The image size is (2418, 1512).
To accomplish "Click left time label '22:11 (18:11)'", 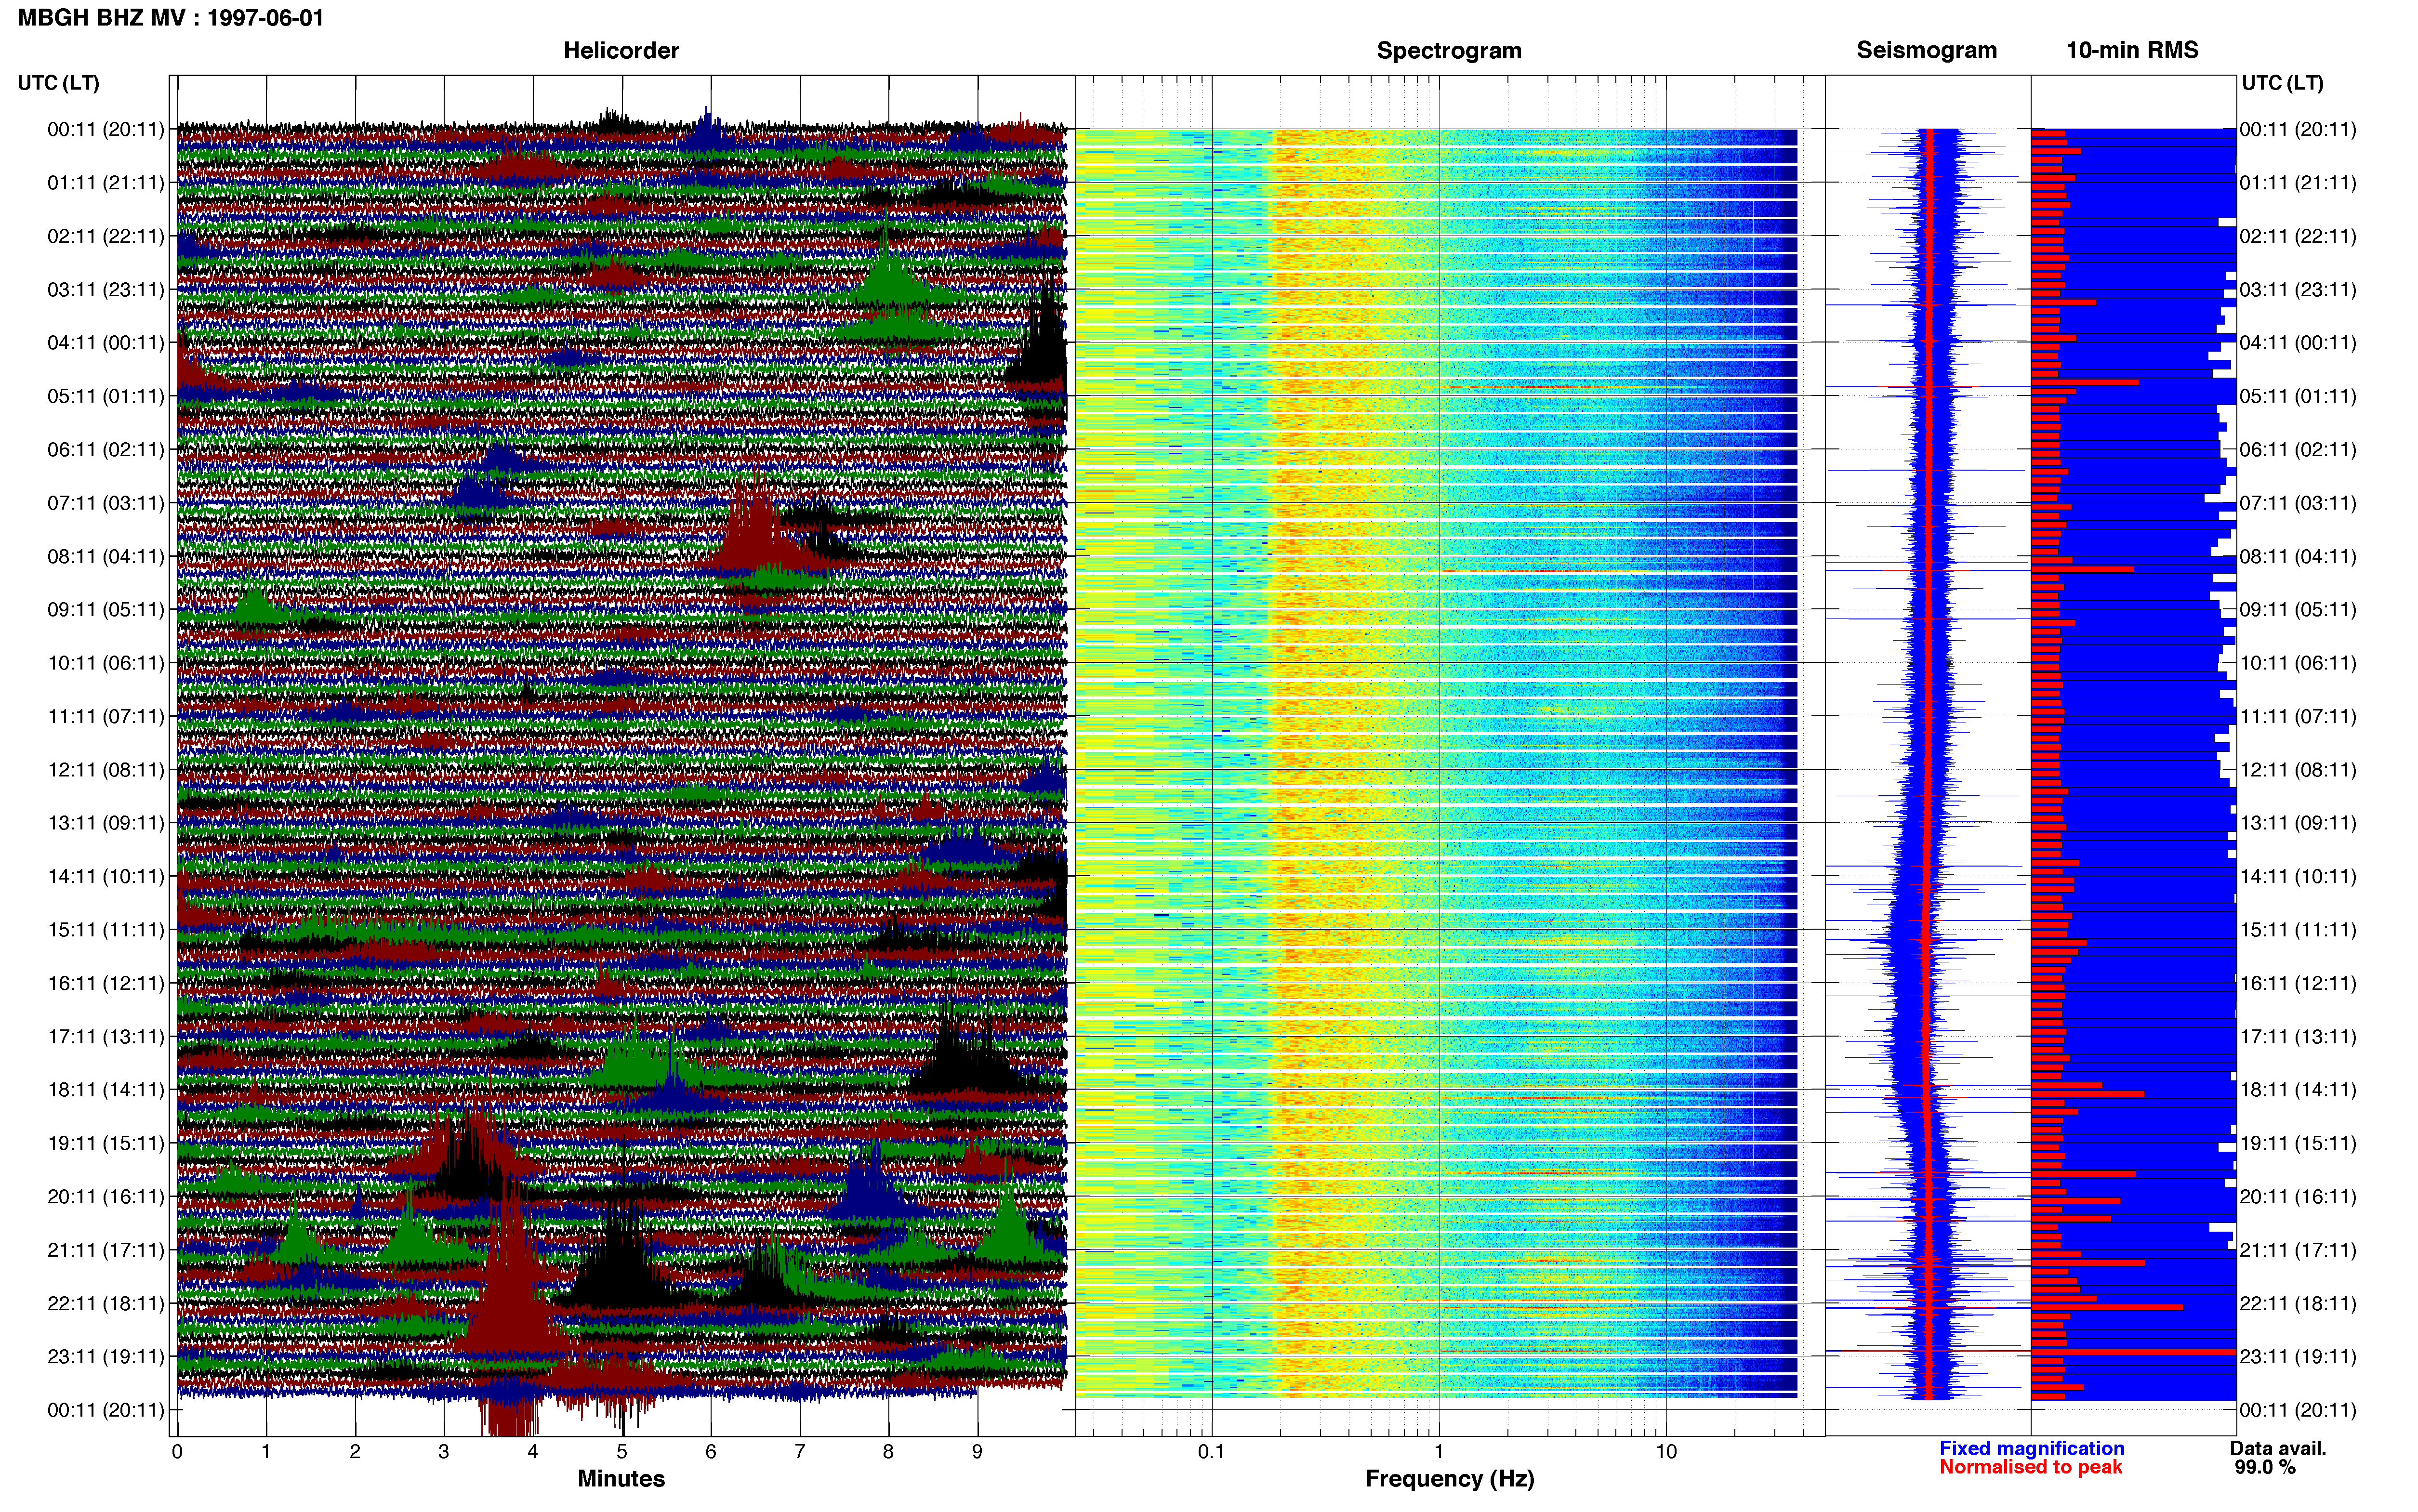I will pyautogui.click(x=106, y=1303).
